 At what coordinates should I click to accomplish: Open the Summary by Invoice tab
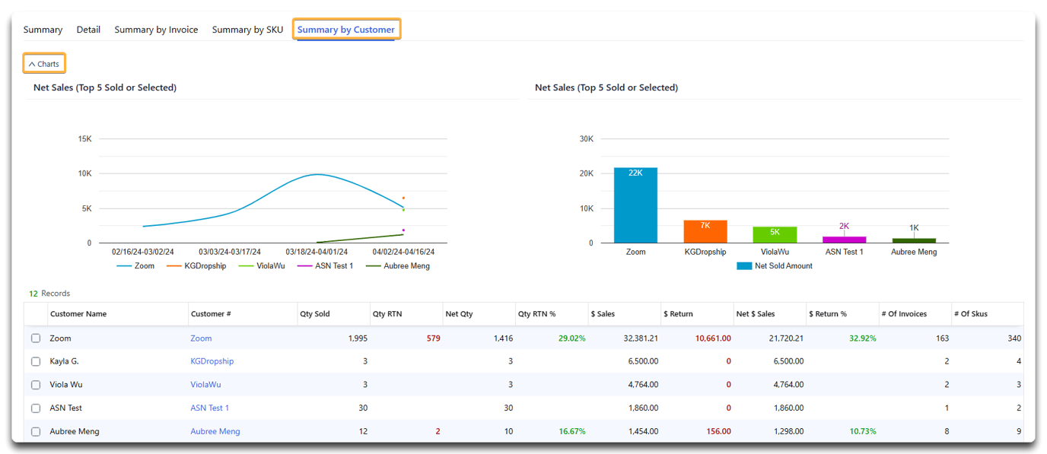pyautogui.click(x=156, y=30)
